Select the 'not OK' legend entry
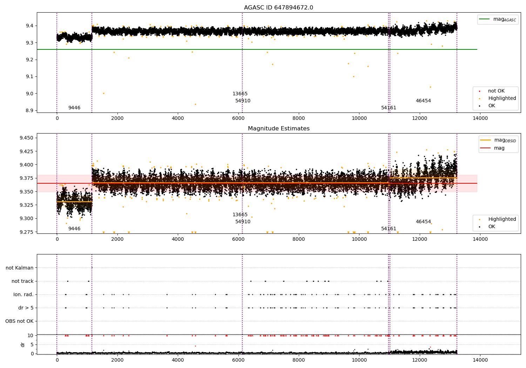 pyautogui.click(x=496, y=91)
